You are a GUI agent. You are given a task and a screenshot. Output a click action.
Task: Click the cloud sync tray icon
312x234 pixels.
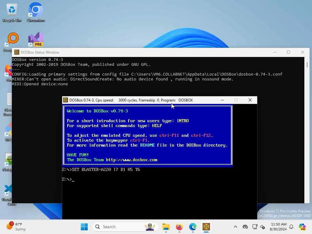point(245,227)
